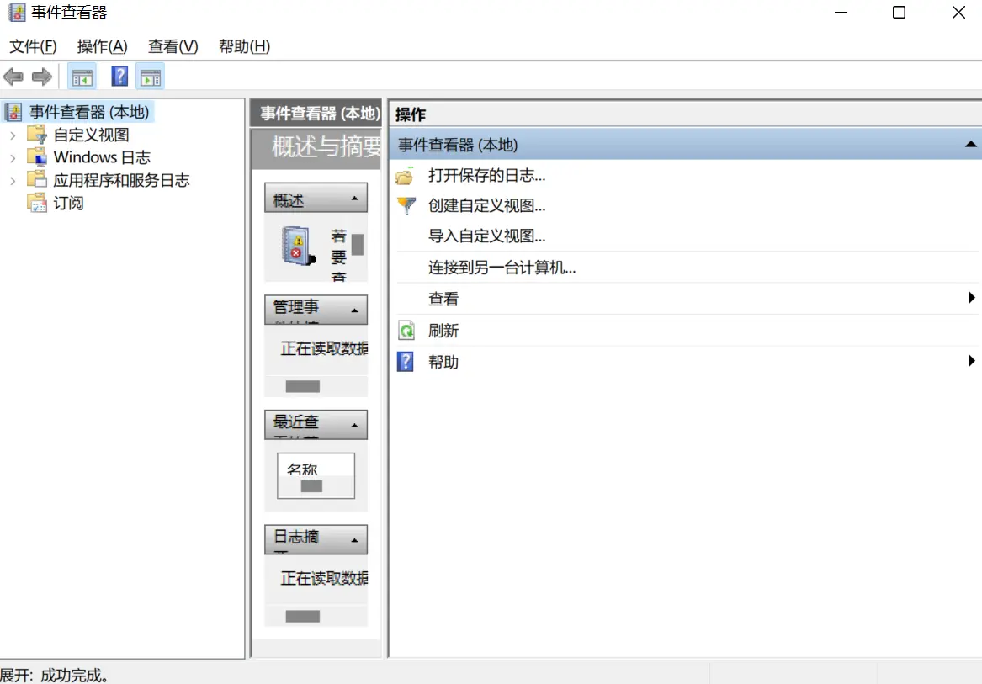The height and width of the screenshot is (684, 982).
Task: Open the 操作(A) menu
Action: pos(102,46)
